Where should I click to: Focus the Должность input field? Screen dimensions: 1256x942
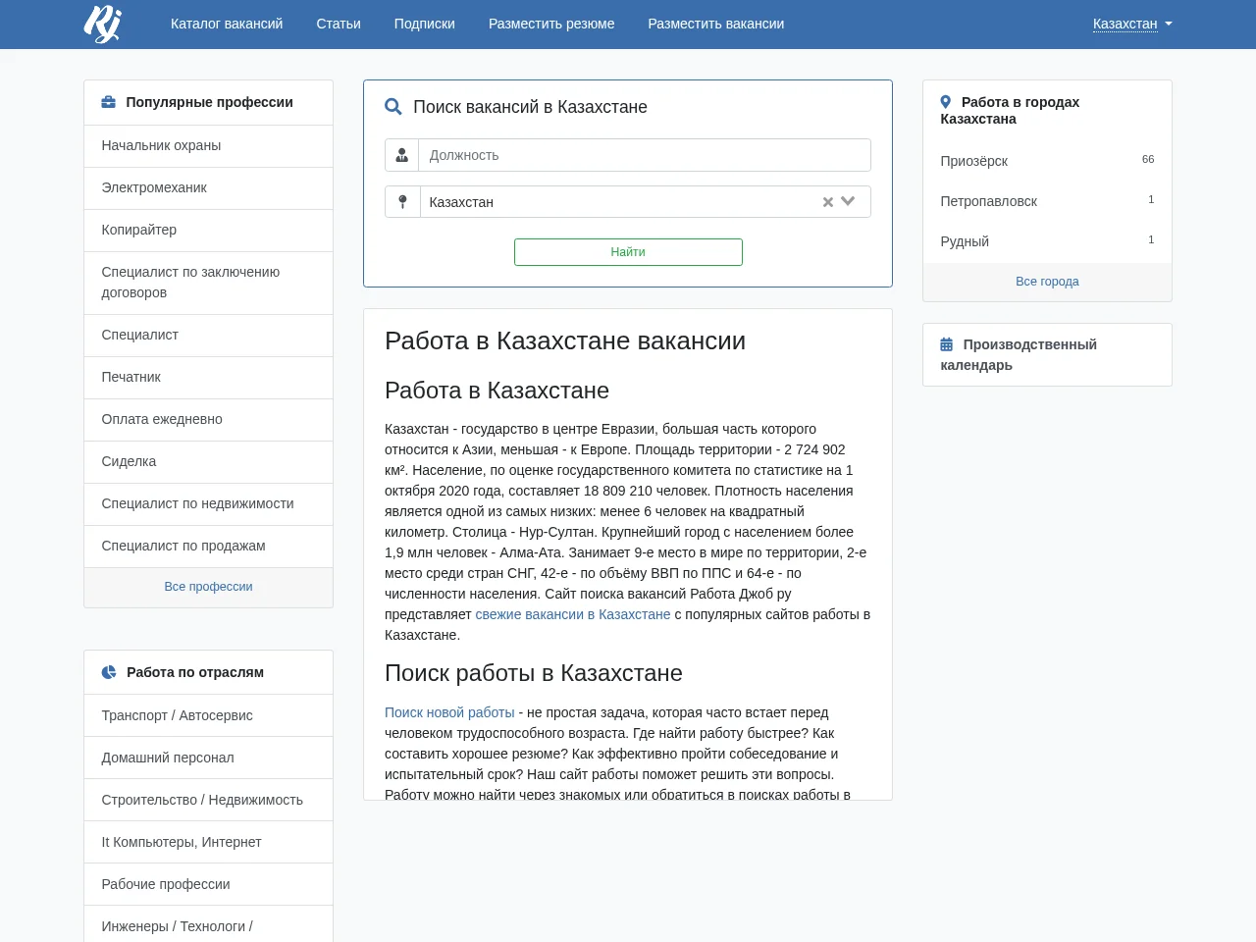tap(645, 155)
